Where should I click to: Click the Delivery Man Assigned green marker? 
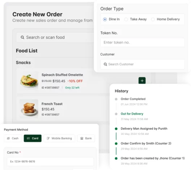coord(116,129)
